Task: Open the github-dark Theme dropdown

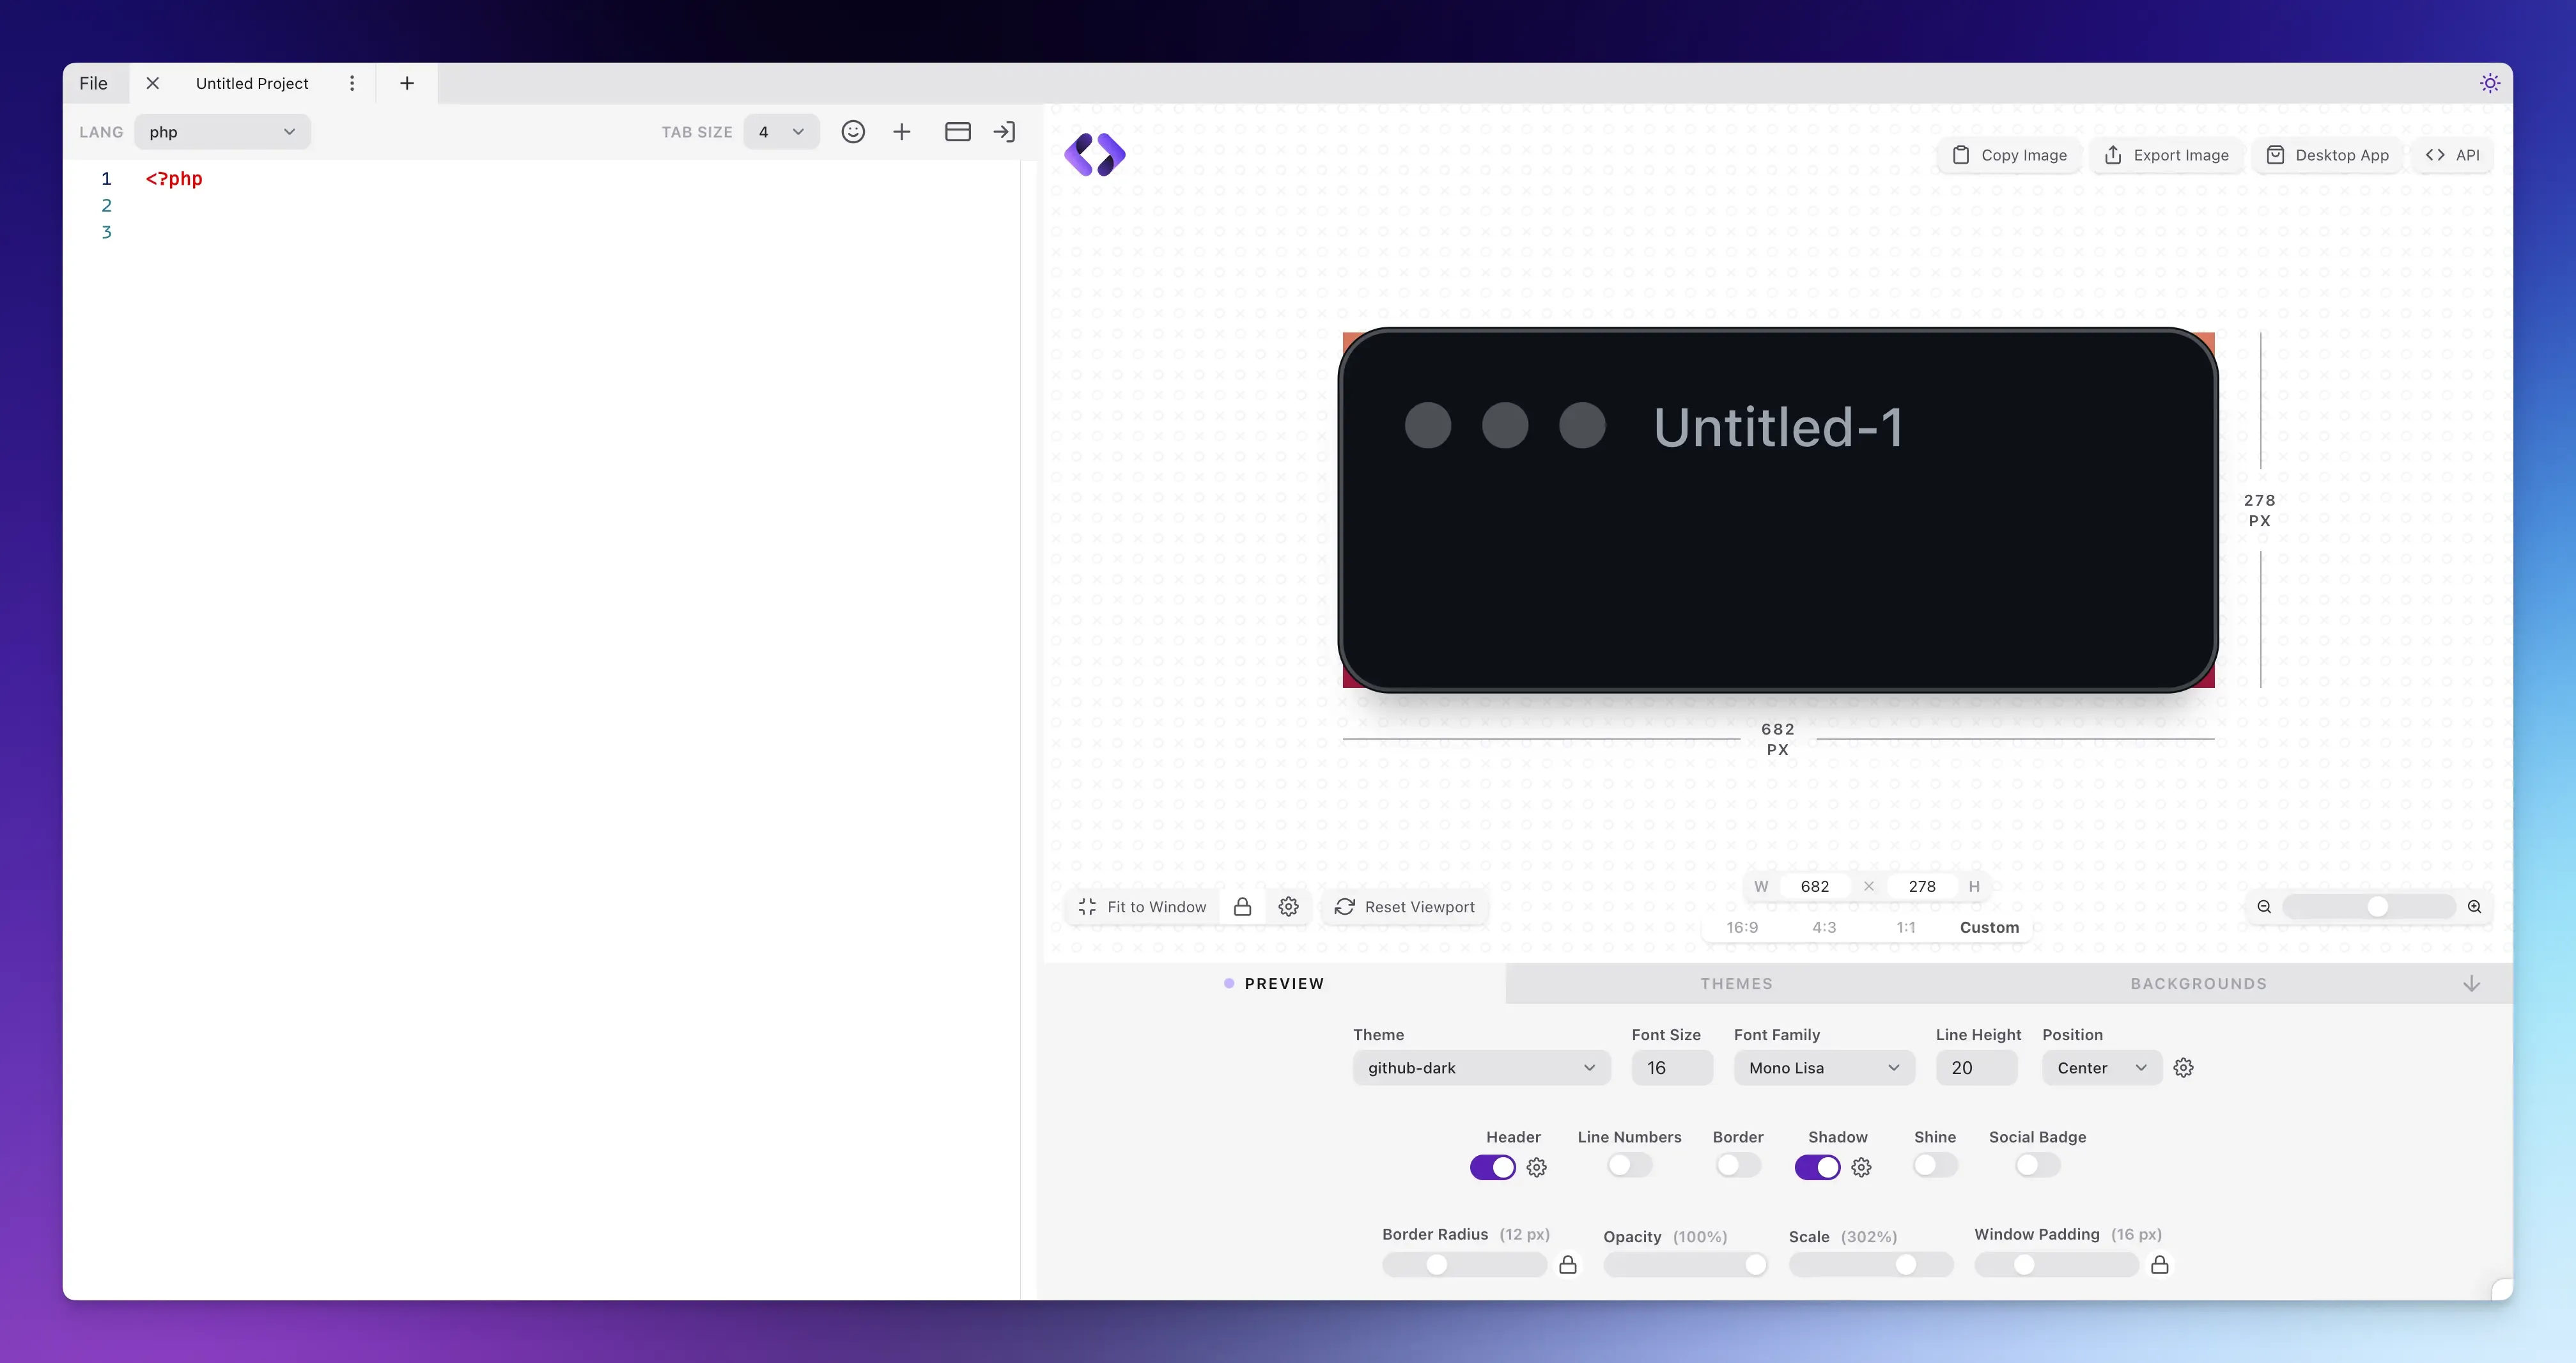Action: (x=1481, y=1068)
